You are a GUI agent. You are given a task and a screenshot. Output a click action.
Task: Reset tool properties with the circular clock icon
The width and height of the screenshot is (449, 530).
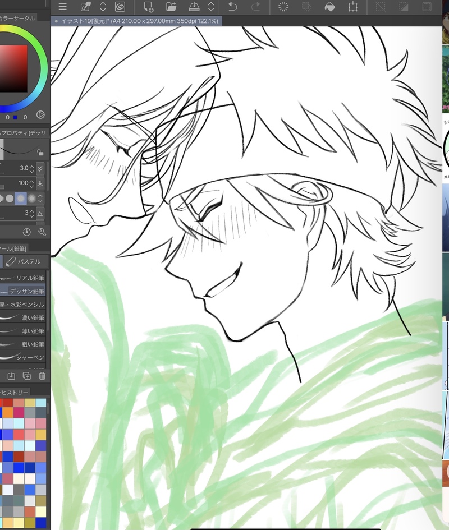point(26,232)
